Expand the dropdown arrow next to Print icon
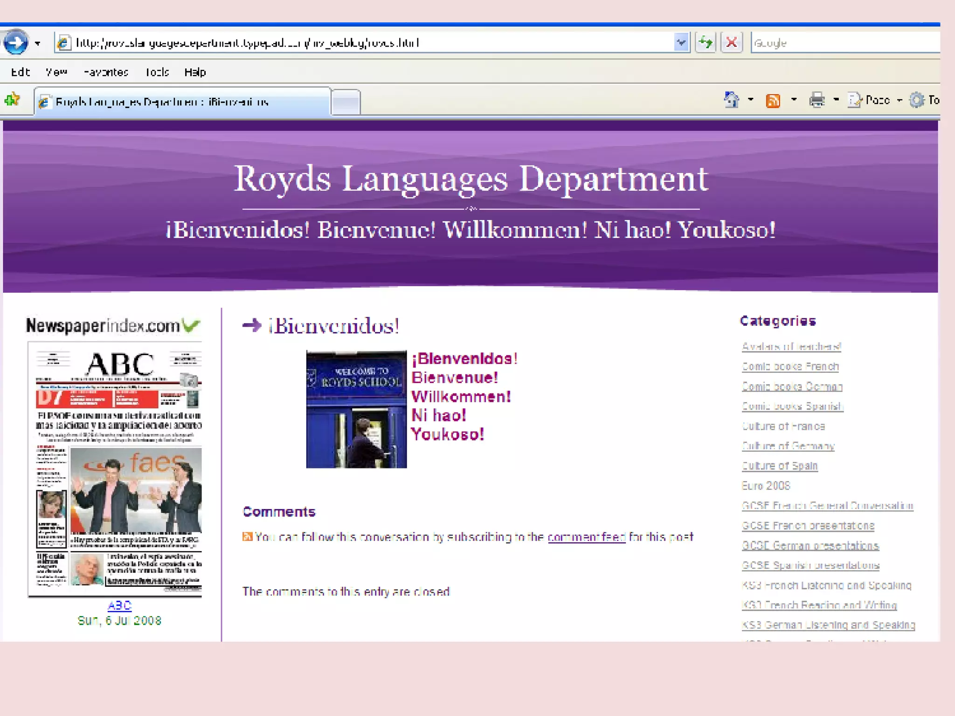This screenshot has width=955, height=716. [836, 100]
